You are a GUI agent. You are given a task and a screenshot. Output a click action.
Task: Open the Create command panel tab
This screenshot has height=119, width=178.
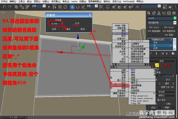pos(149,13)
